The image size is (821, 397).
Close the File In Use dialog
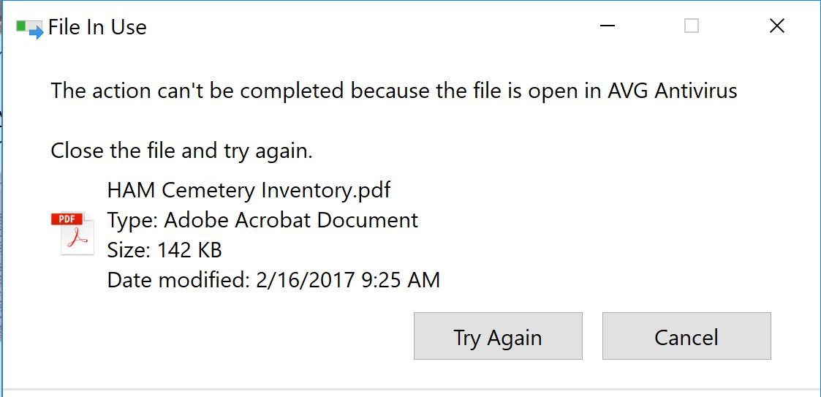(x=777, y=26)
